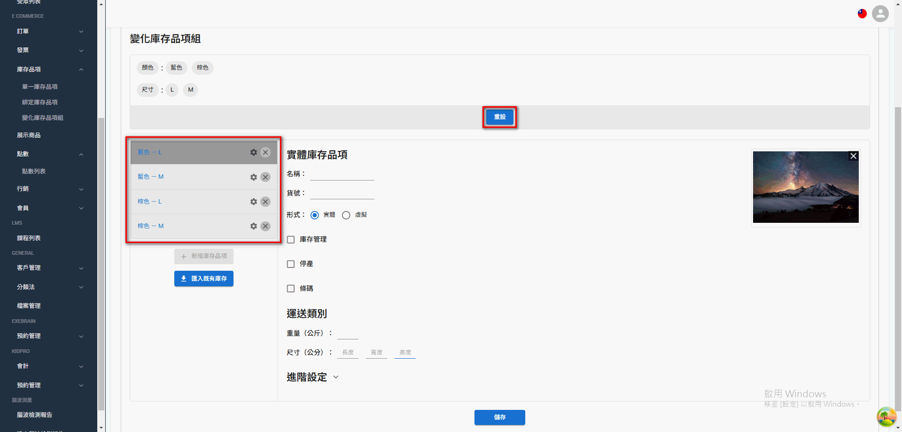Click the floating island icon at bottom right
This screenshot has width=902, height=432.
pos(886,416)
